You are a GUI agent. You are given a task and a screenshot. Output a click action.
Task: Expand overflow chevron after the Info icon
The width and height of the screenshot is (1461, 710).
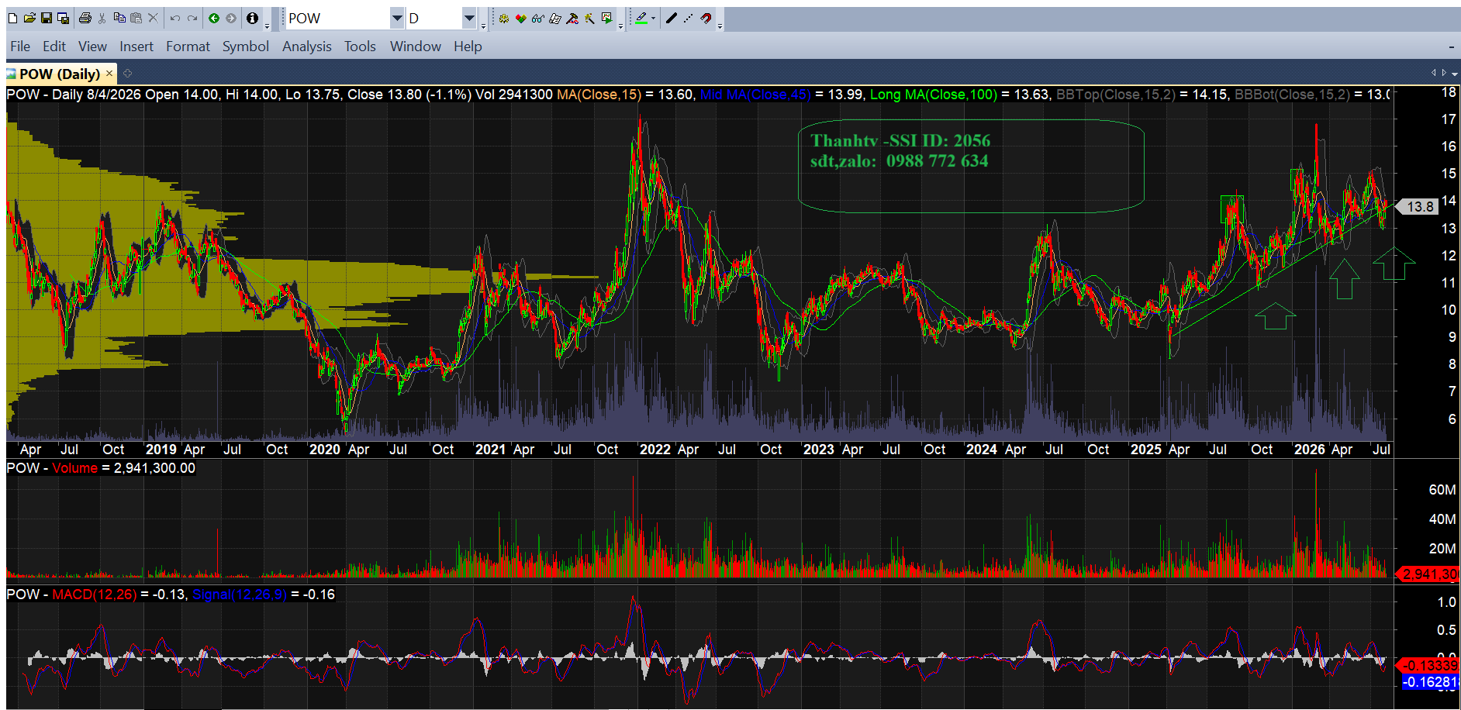(267, 26)
